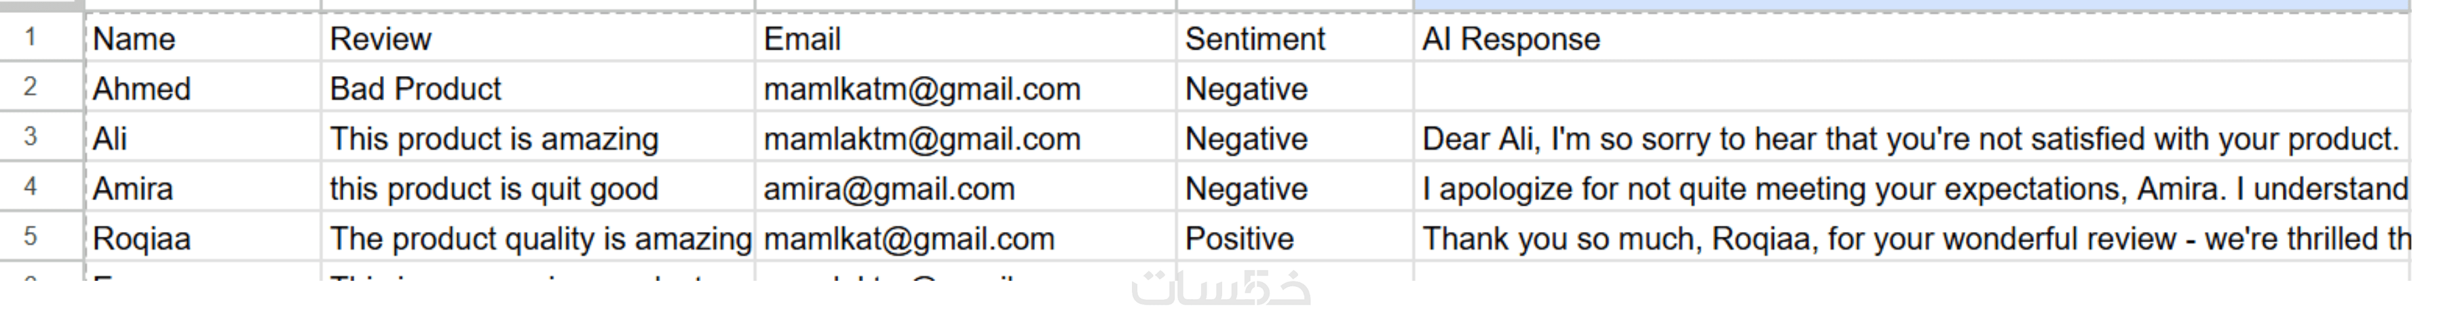Screen dimensions: 2443x312
Task: Select Ali's "Negative" sentiment cell
Action: click(1293, 140)
